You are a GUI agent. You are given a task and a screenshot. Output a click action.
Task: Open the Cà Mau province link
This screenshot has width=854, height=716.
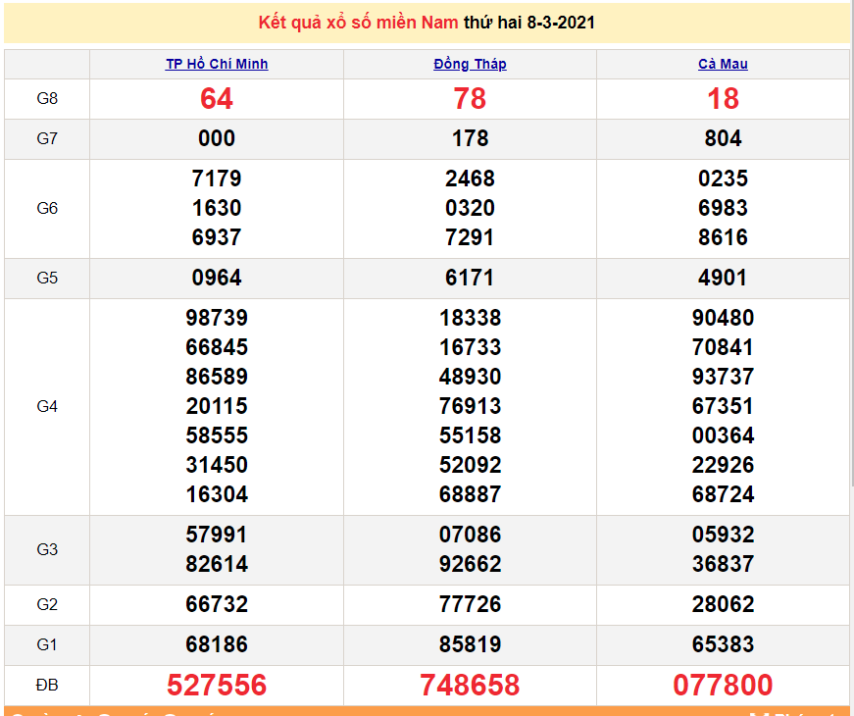pos(723,64)
